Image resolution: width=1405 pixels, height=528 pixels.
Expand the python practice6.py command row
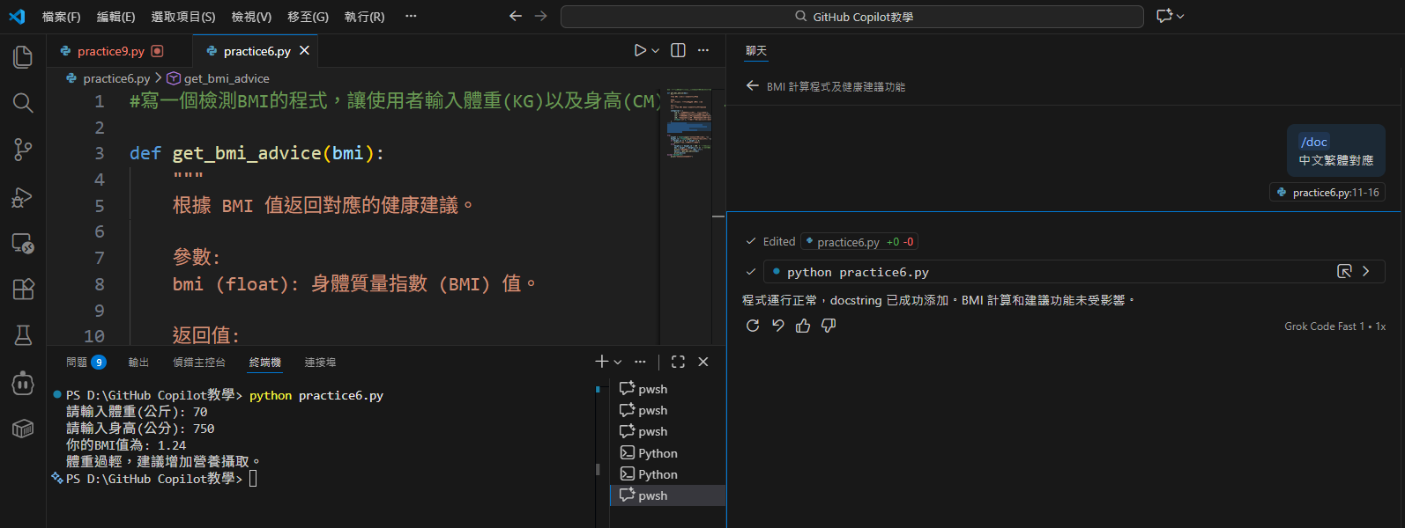pos(1366,271)
